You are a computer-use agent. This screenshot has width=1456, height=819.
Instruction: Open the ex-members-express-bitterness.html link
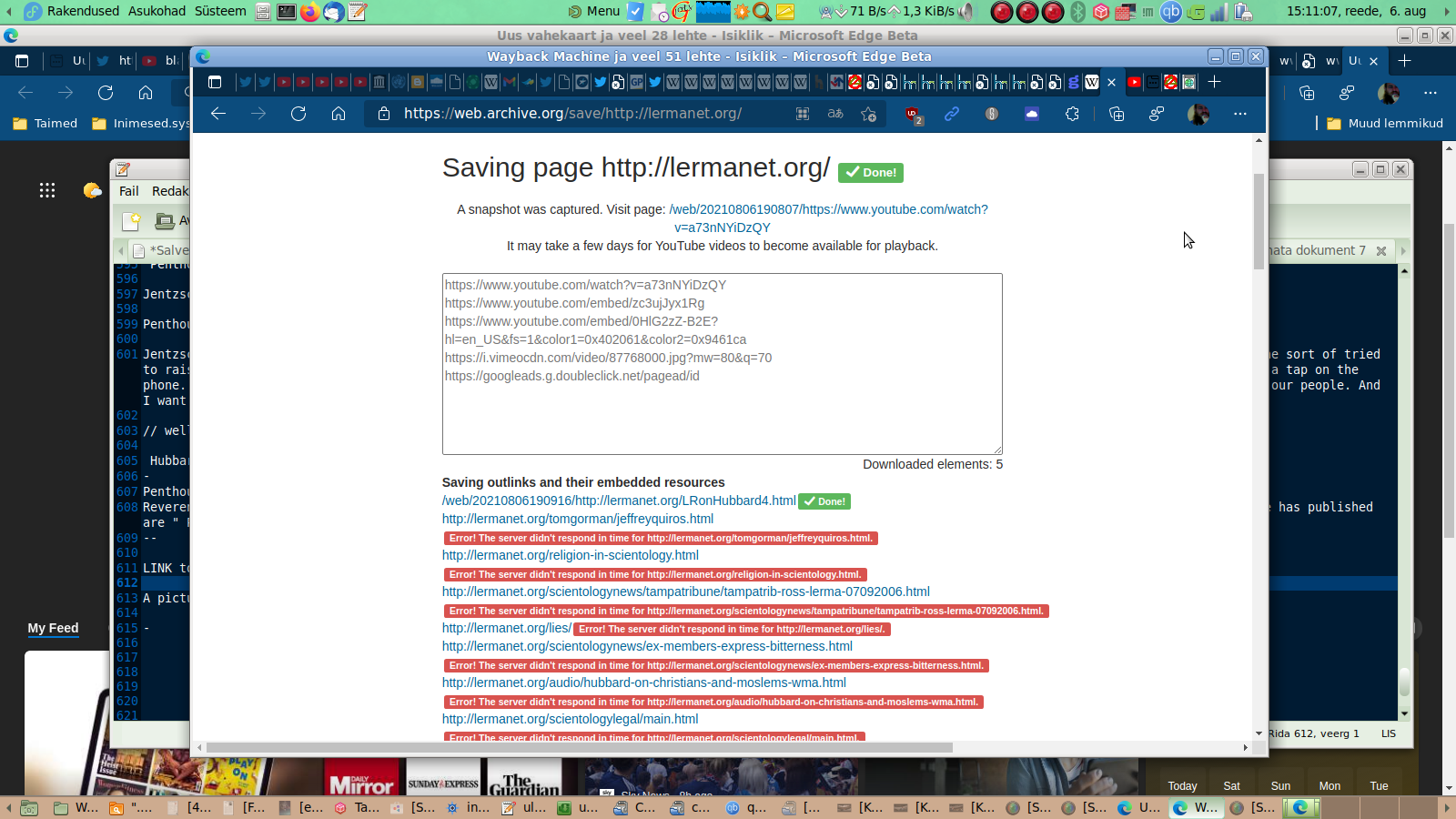(x=647, y=646)
